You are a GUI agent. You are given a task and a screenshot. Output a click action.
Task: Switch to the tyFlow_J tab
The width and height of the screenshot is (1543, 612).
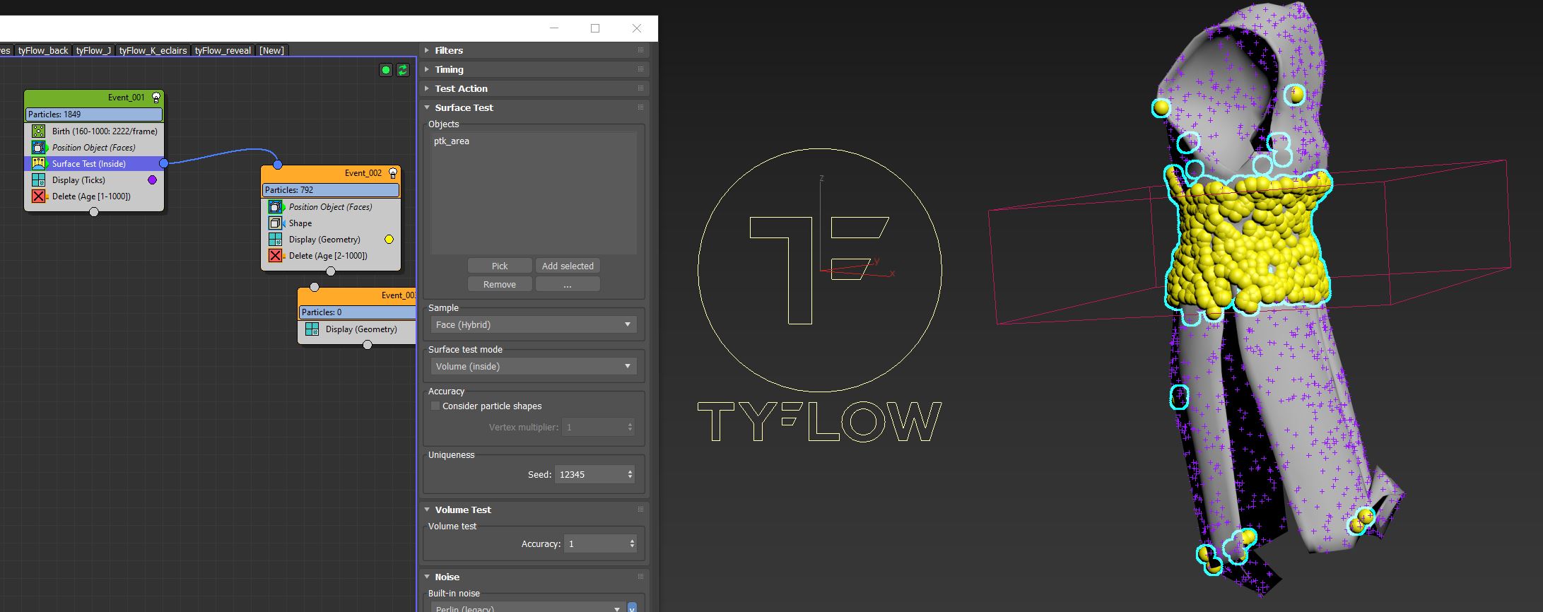(x=93, y=50)
